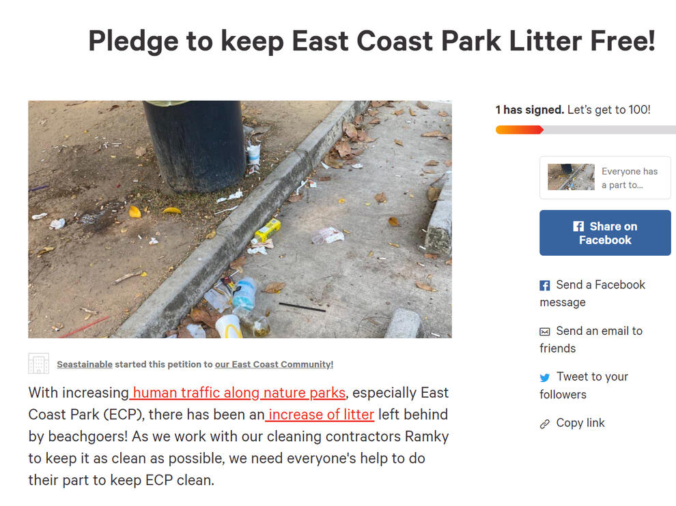Screen dimensions: 676x506
Task: Click the "Everyone has a part to..." preview text
Action: [x=629, y=178]
